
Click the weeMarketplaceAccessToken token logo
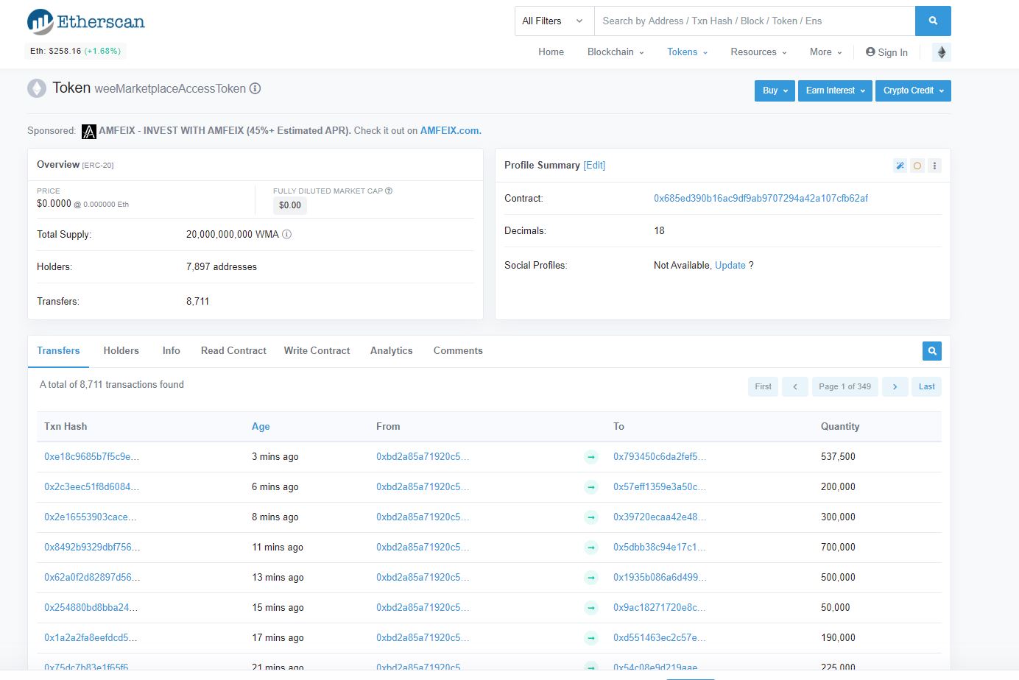click(x=38, y=88)
